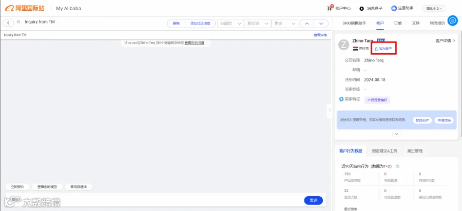Viewport: 462px width, 211px height.
Task: Open the blue chat bubble floating icon
Action: tap(452, 20)
